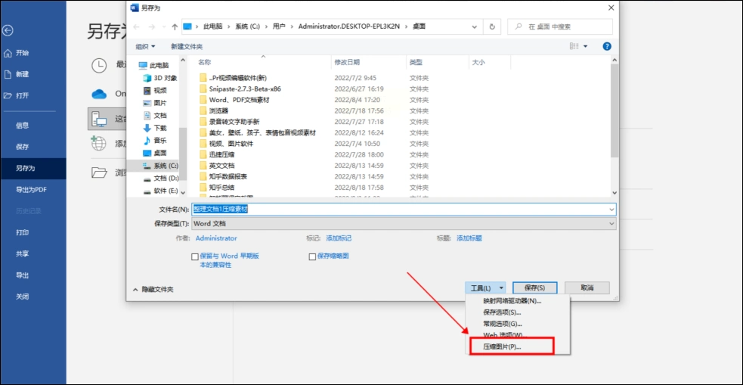Sort by the 类型 column header
Viewport: 743px width, 385px height.
416,62
